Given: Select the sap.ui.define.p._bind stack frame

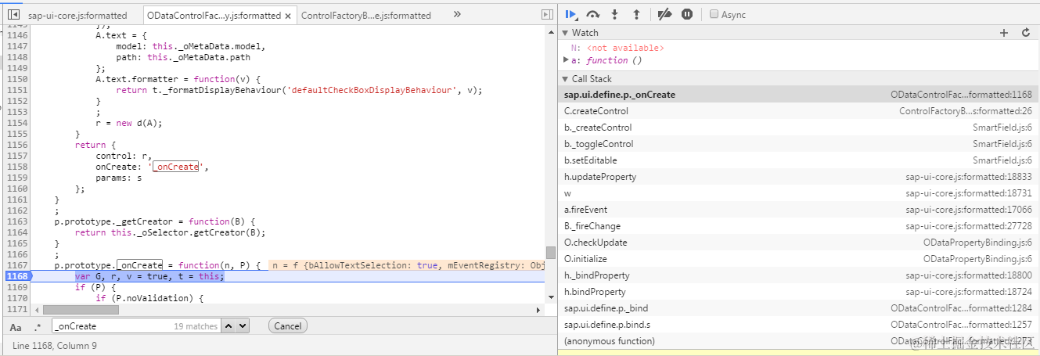Looking at the screenshot, I should pos(798,308).
